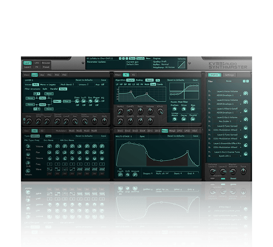Open the Quality Draft dropdown
Image resolution: width=273 pixels, height=247 pixels.
[160, 61]
